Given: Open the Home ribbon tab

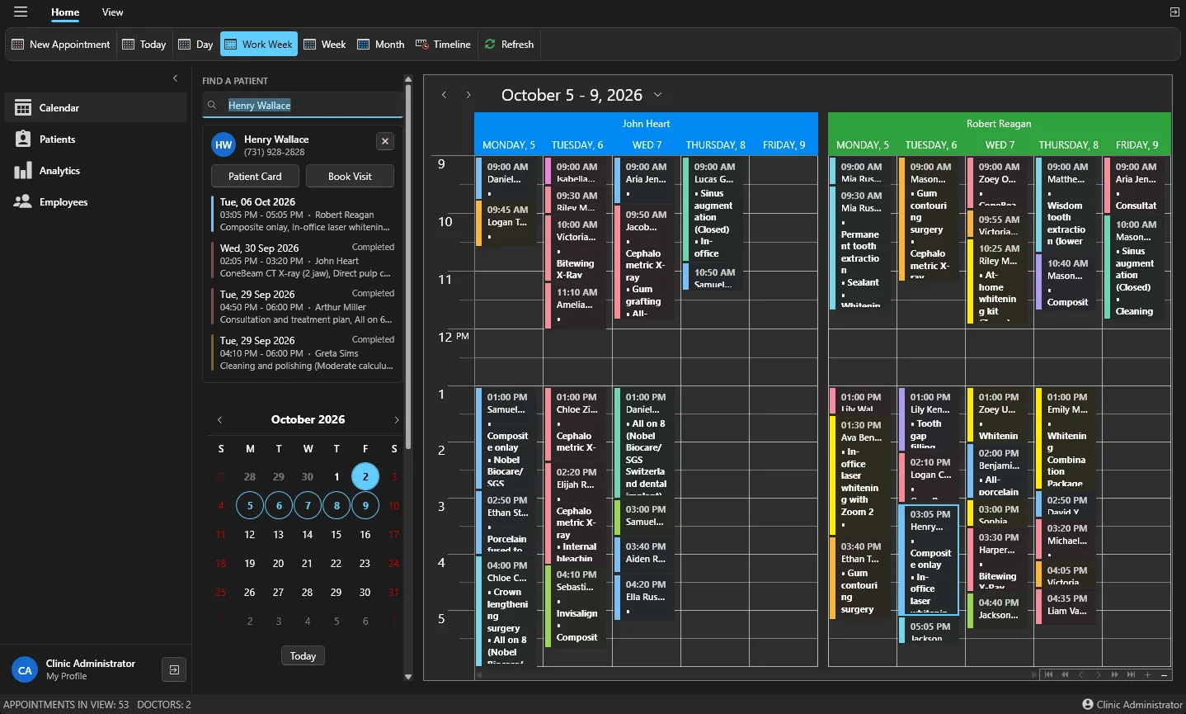Looking at the screenshot, I should pos(65,12).
